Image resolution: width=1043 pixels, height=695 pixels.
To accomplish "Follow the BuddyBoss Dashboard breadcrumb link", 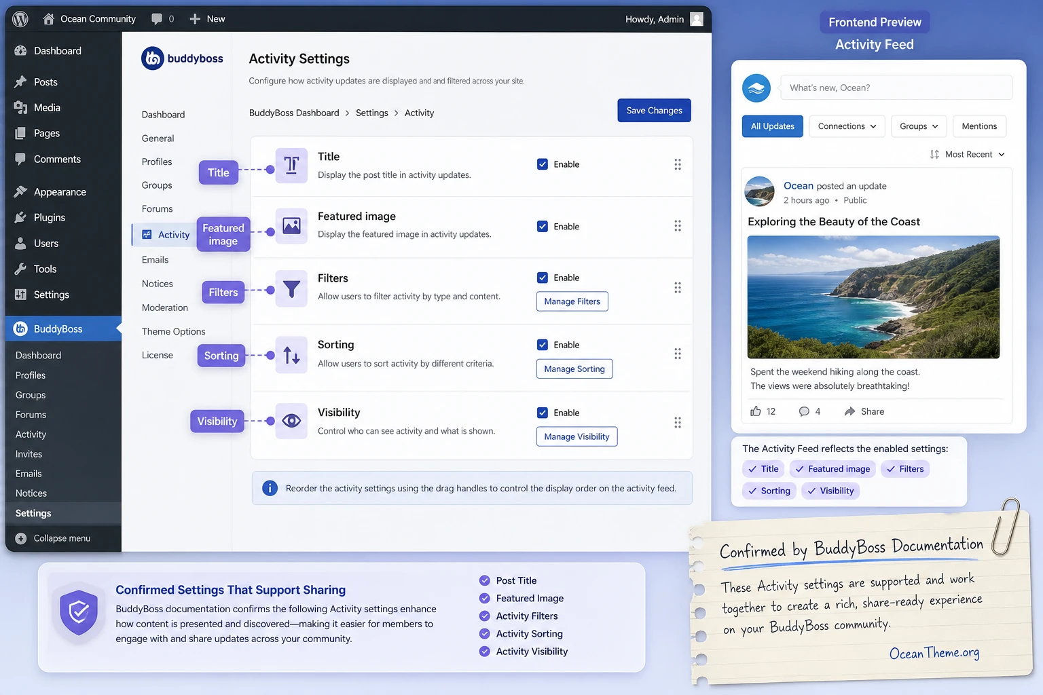I will (294, 113).
